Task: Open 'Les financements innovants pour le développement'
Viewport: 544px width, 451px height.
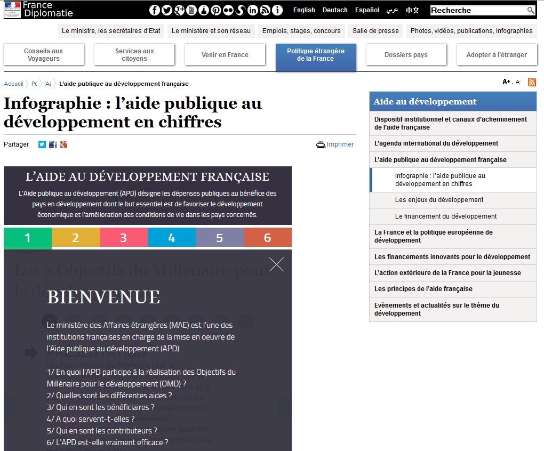Action: pyautogui.click(x=453, y=257)
